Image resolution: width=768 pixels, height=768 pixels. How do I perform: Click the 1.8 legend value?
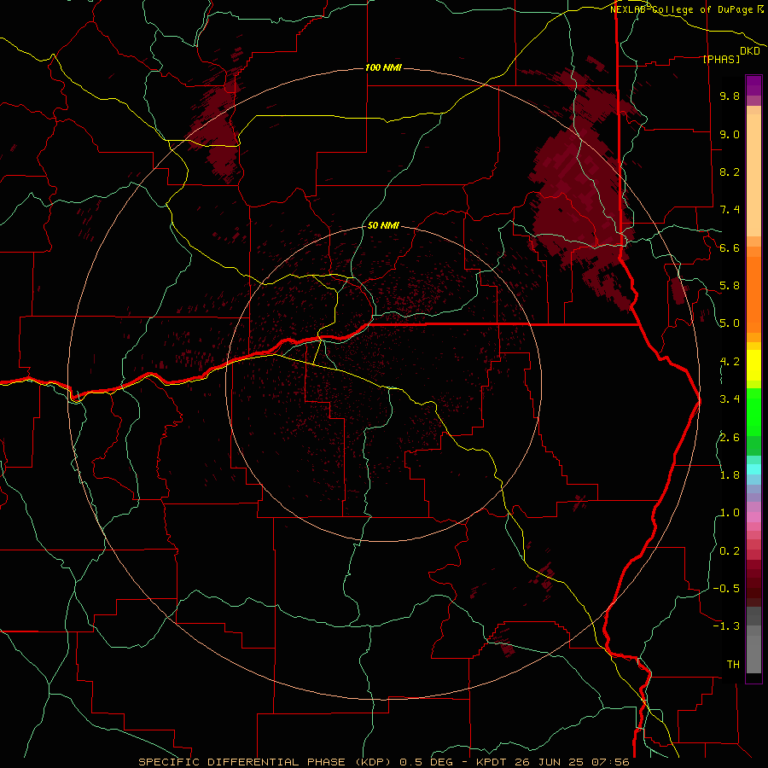pos(730,475)
